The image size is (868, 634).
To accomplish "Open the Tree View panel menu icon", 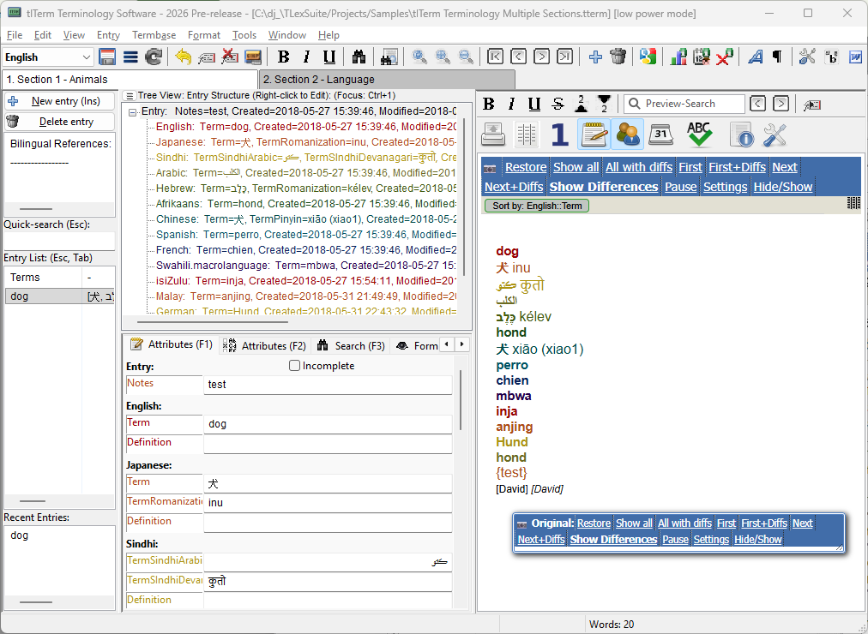I will point(130,96).
